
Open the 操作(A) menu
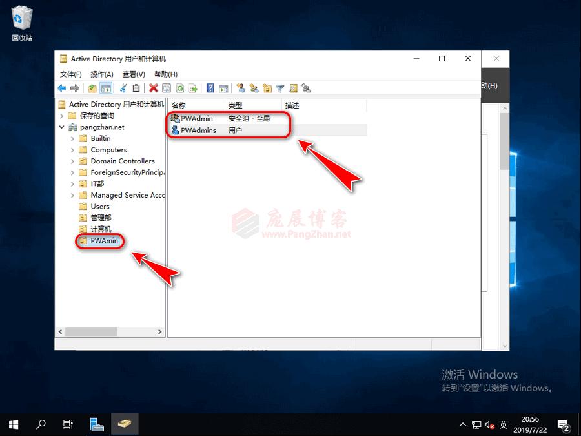(101, 74)
